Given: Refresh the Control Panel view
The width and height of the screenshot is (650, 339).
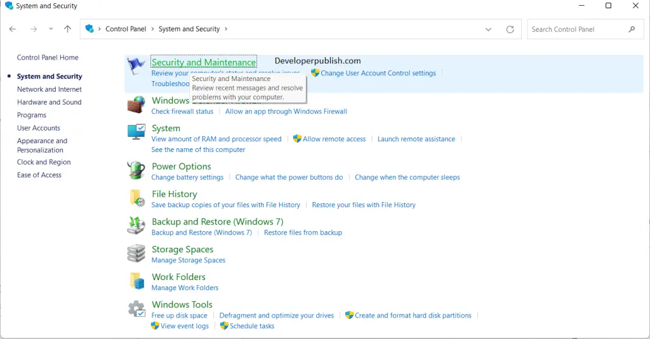Looking at the screenshot, I should [x=510, y=29].
